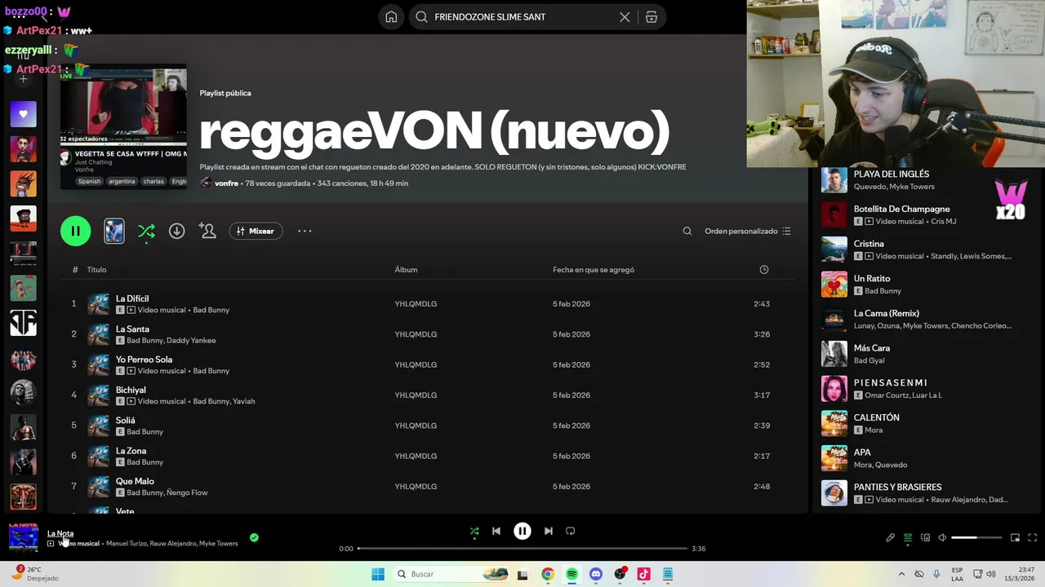Sort by Fecha en que se agregó header
Viewport: 1045px width, 587px height.
[594, 270]
